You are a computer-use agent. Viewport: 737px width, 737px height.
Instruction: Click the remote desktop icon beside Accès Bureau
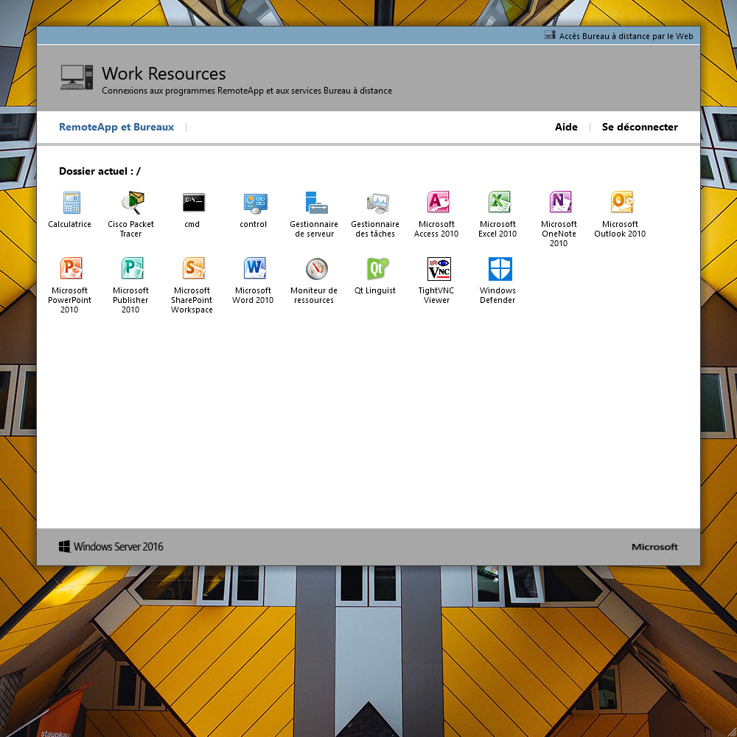550,35
